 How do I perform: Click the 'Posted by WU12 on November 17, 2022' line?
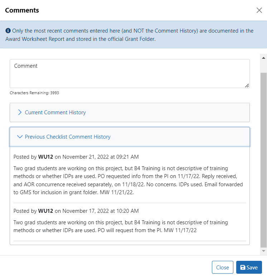[x=76, y=211]
